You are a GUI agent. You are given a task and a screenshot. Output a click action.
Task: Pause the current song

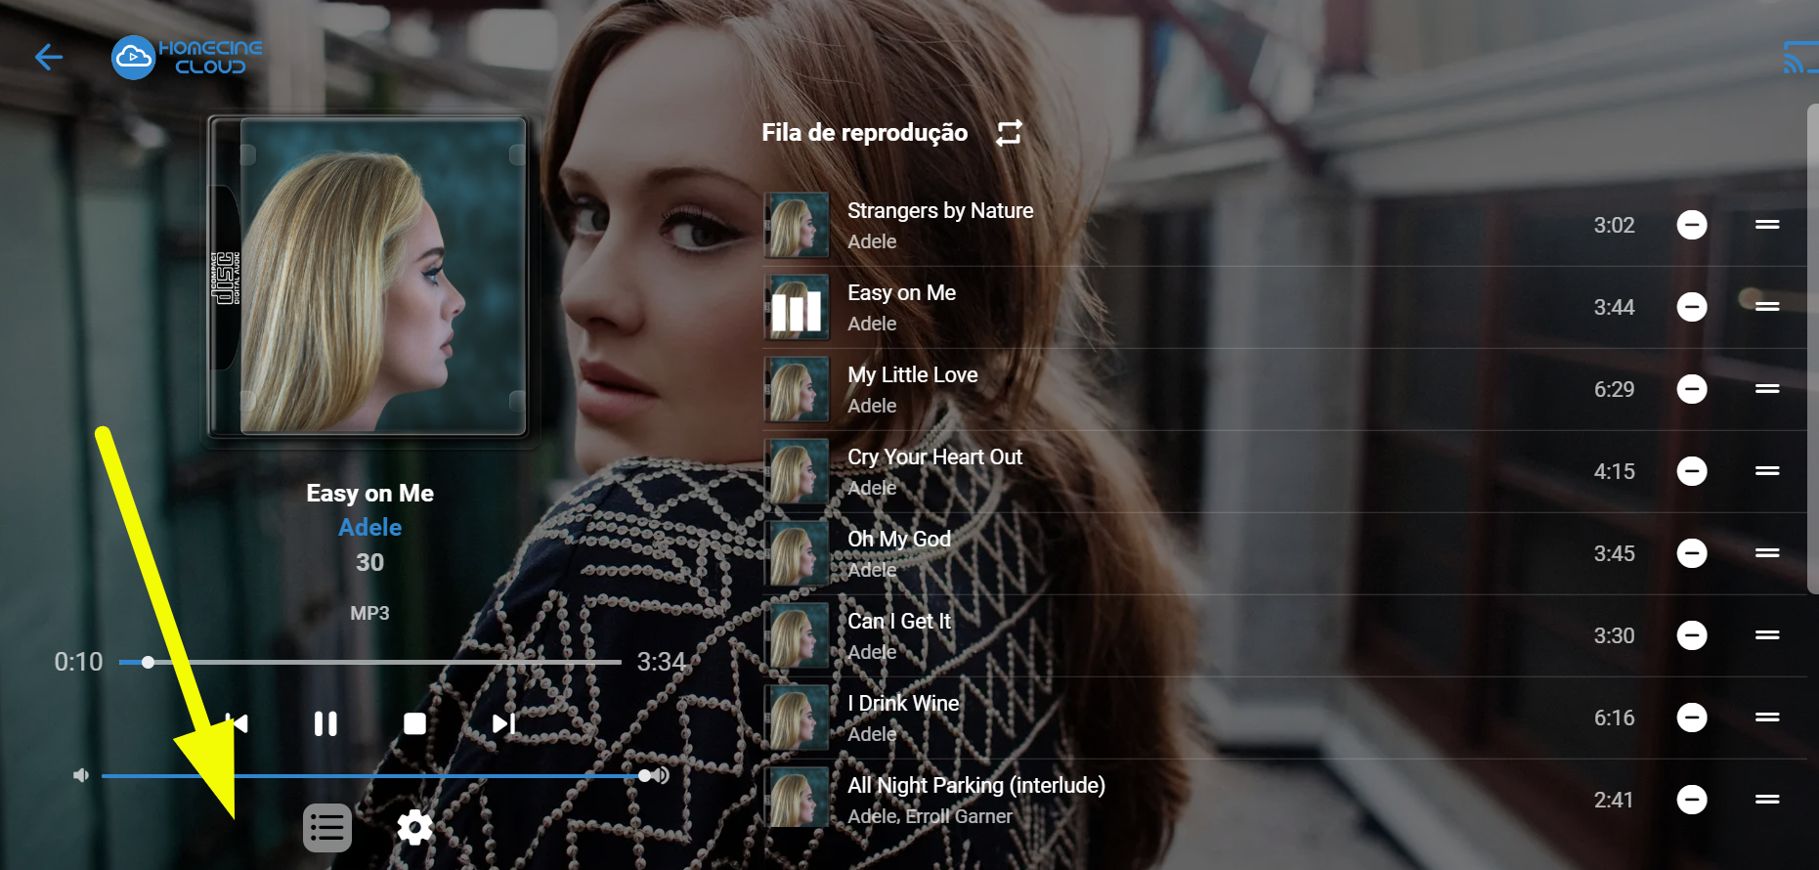point(325,723)
